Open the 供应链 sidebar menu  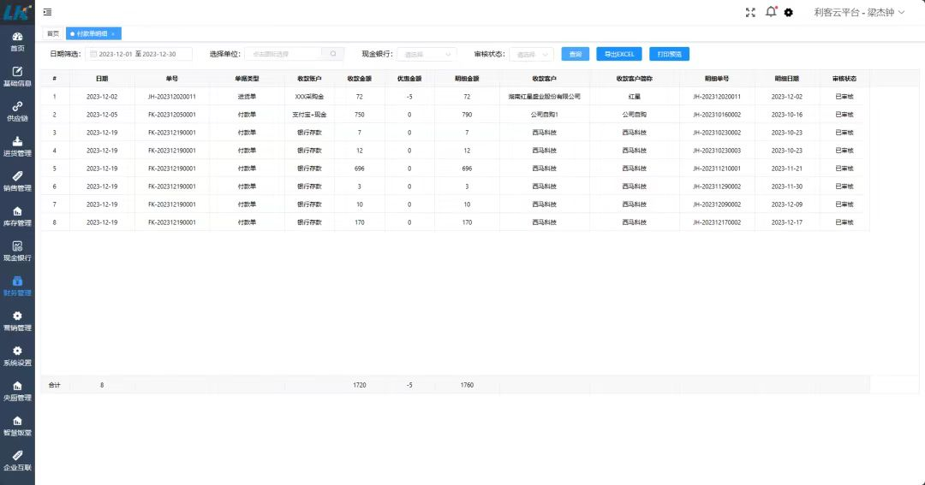click(17, 111)
